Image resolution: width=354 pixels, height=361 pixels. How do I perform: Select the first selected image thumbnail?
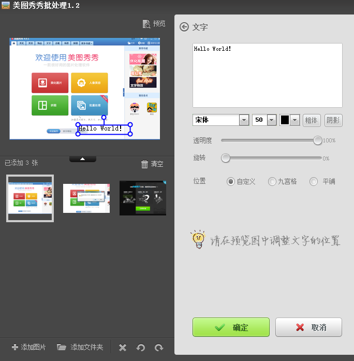[30, 198]
